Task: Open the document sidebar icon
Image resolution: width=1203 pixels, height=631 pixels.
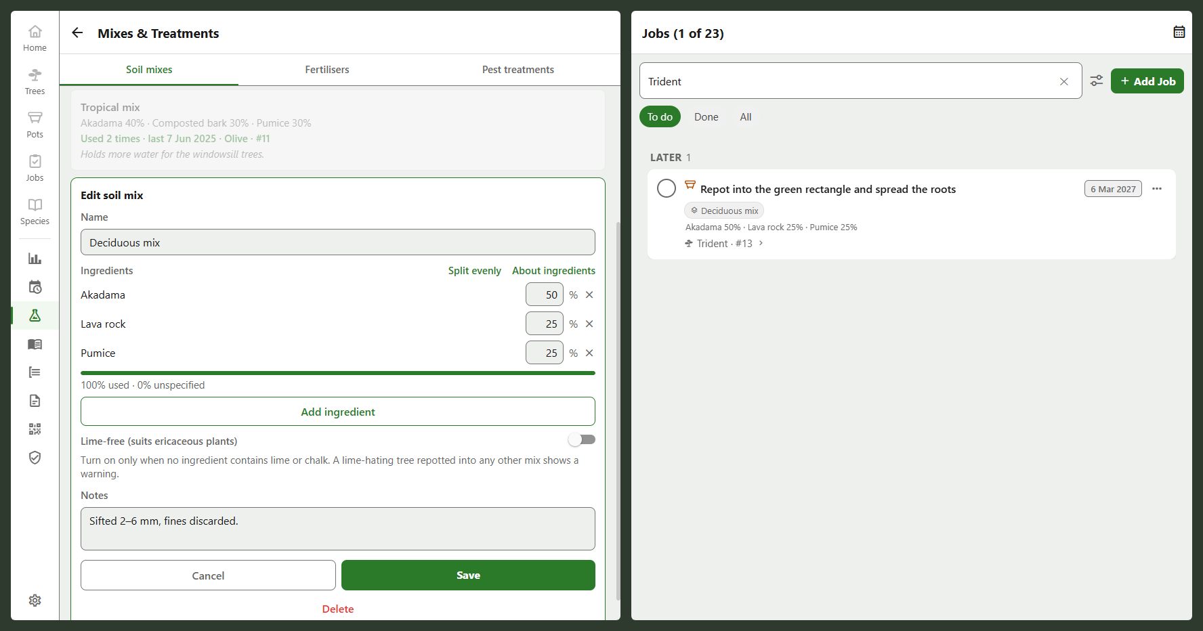Action: coord(35,401)
